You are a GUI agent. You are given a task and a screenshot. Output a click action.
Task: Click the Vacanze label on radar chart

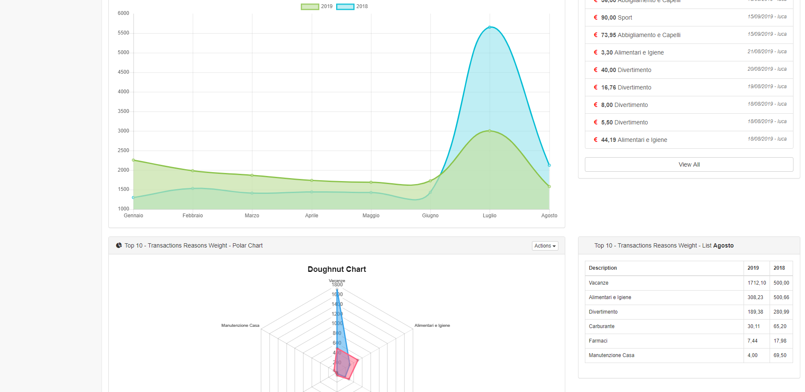pos(337,280)
